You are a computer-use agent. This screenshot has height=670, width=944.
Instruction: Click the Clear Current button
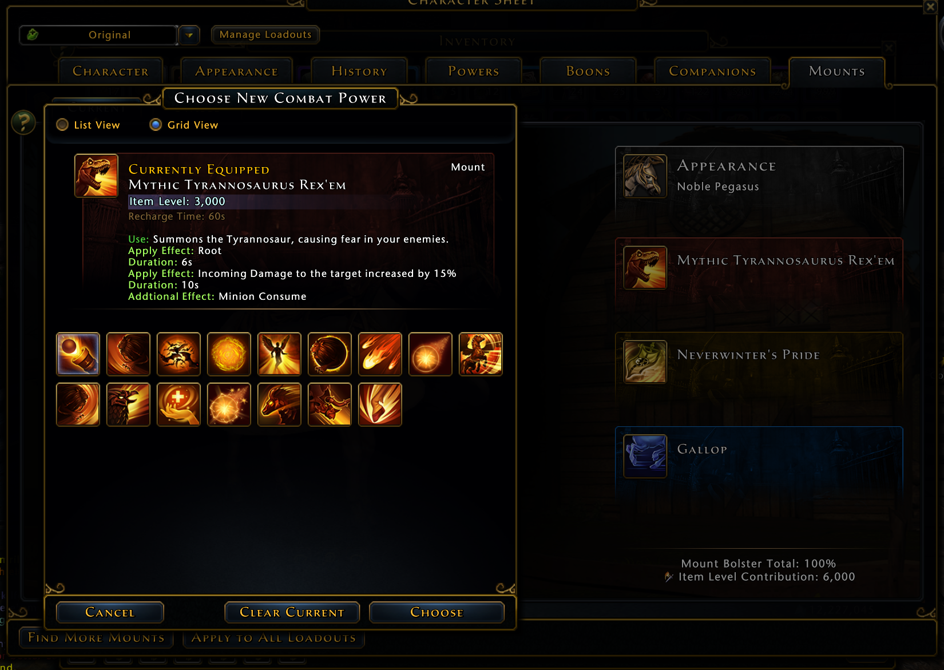[292, 612]
